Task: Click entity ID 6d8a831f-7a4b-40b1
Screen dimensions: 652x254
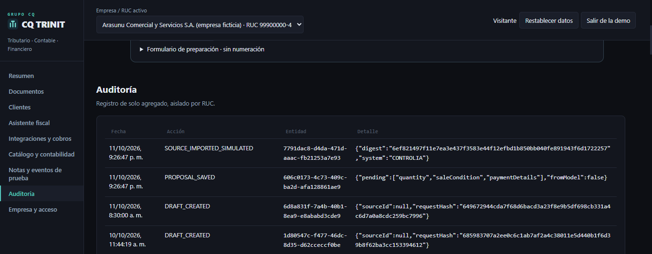Action: pos(315,211)
